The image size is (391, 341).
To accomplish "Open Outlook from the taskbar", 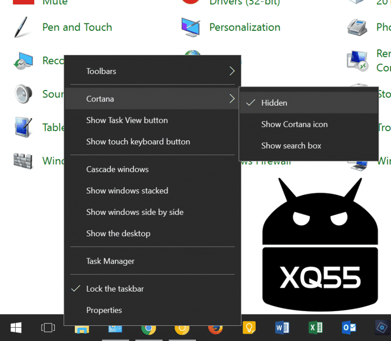I will tap(349, 327).
